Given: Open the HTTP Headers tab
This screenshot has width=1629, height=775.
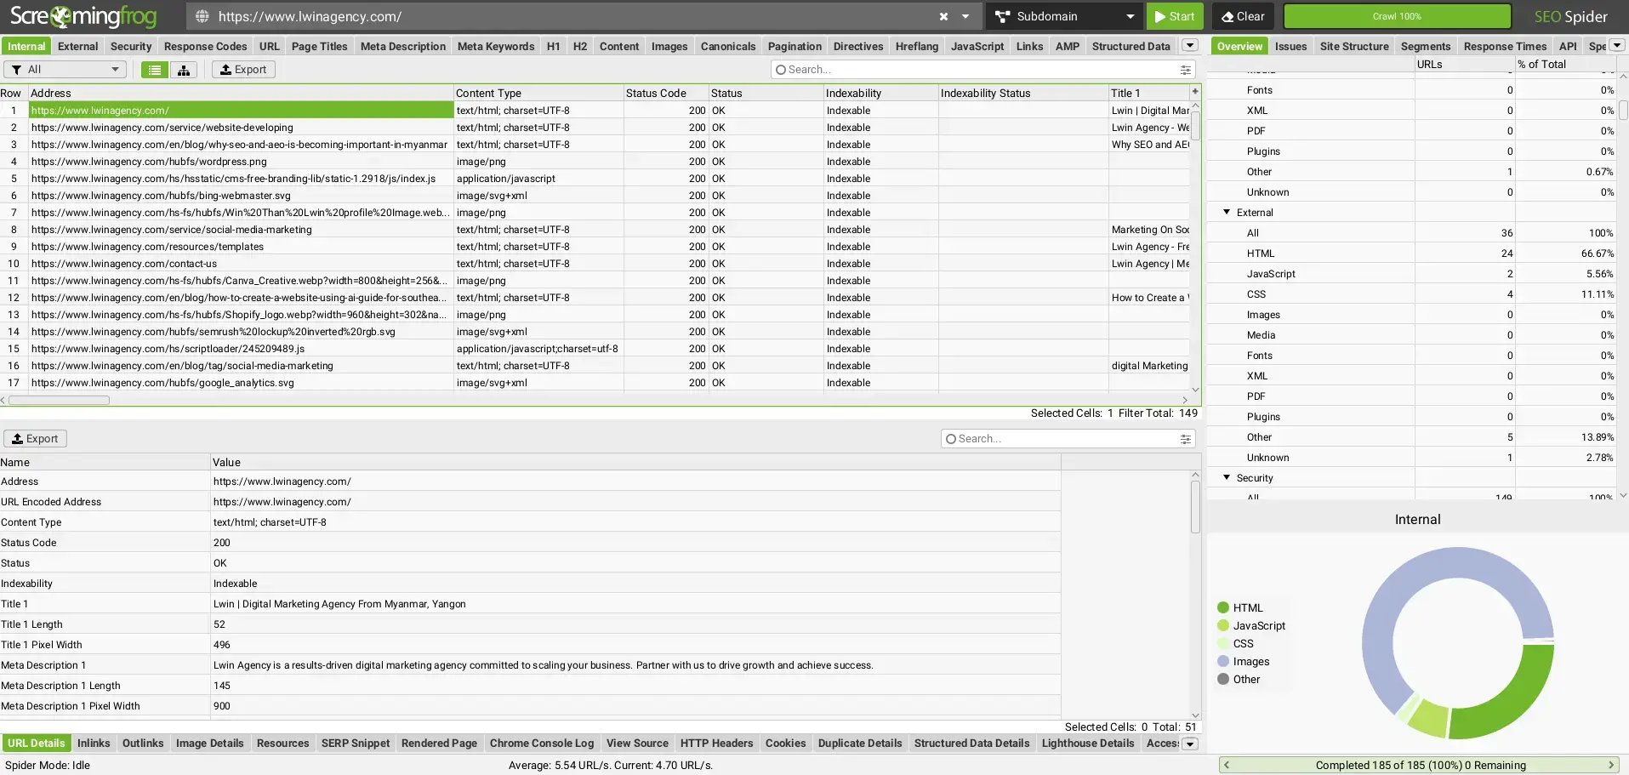Looking at the screenshot, I should pyautogui.click(x=717, y=743).
